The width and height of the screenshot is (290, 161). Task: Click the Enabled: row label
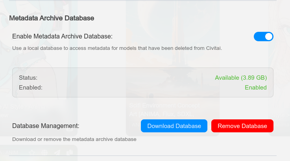27,88
